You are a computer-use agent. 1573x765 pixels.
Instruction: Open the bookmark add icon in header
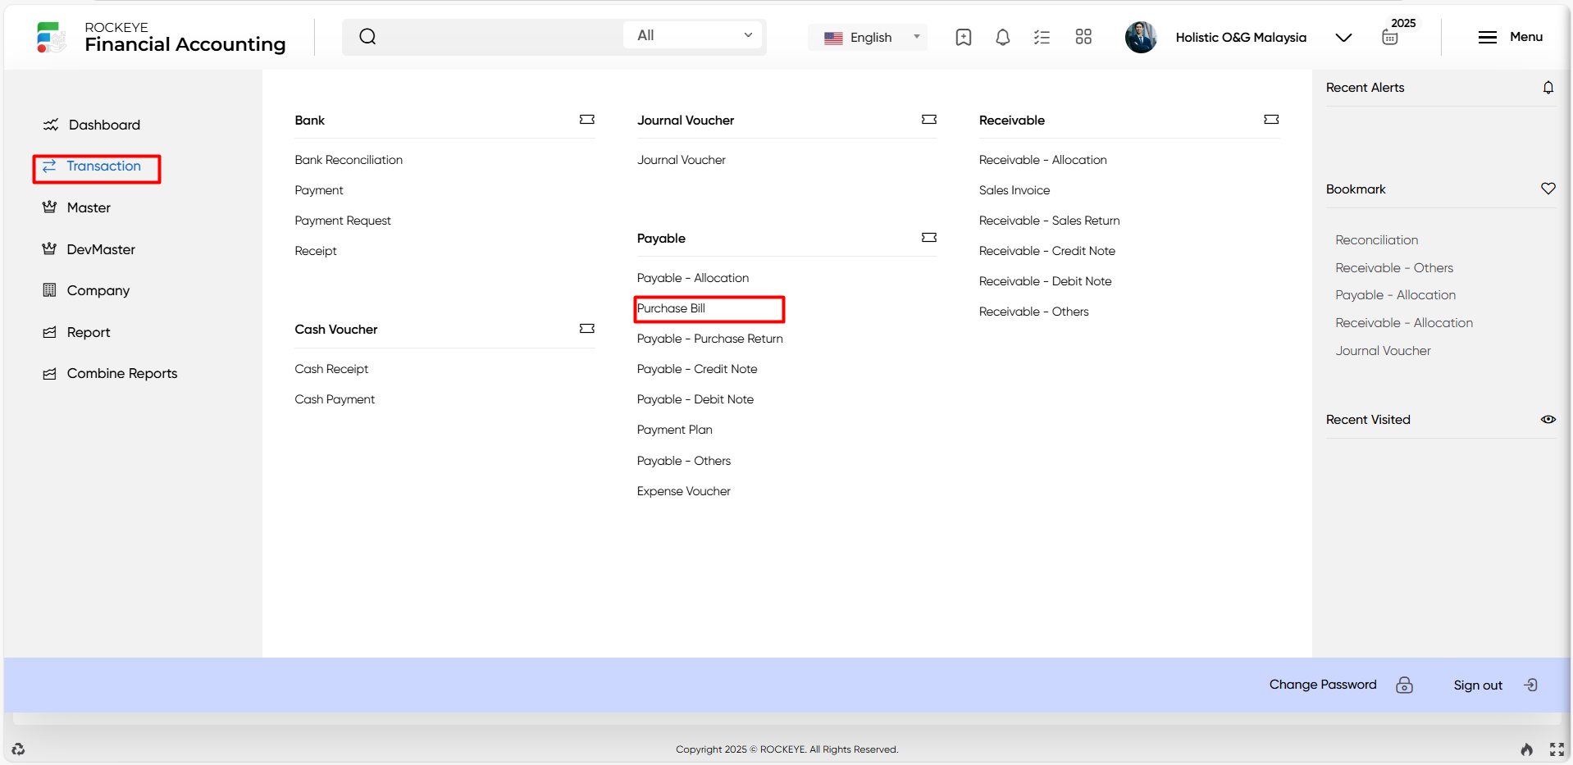point(964,37)
